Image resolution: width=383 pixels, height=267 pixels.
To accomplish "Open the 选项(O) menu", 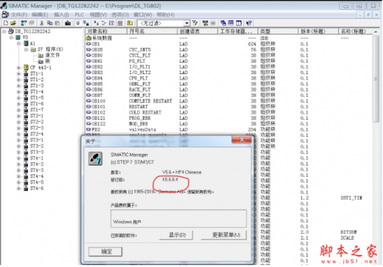I will pyautogui.click(x=120, y=15).
